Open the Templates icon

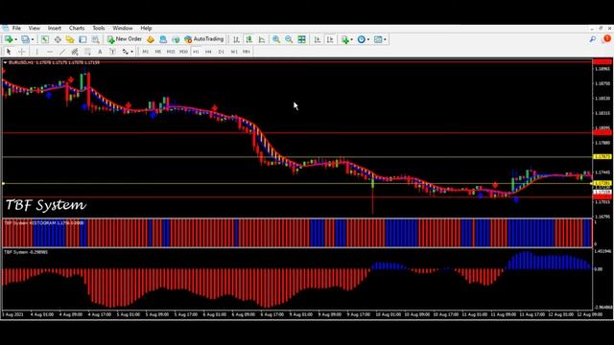pyautogui.click(x=378, y=39)
